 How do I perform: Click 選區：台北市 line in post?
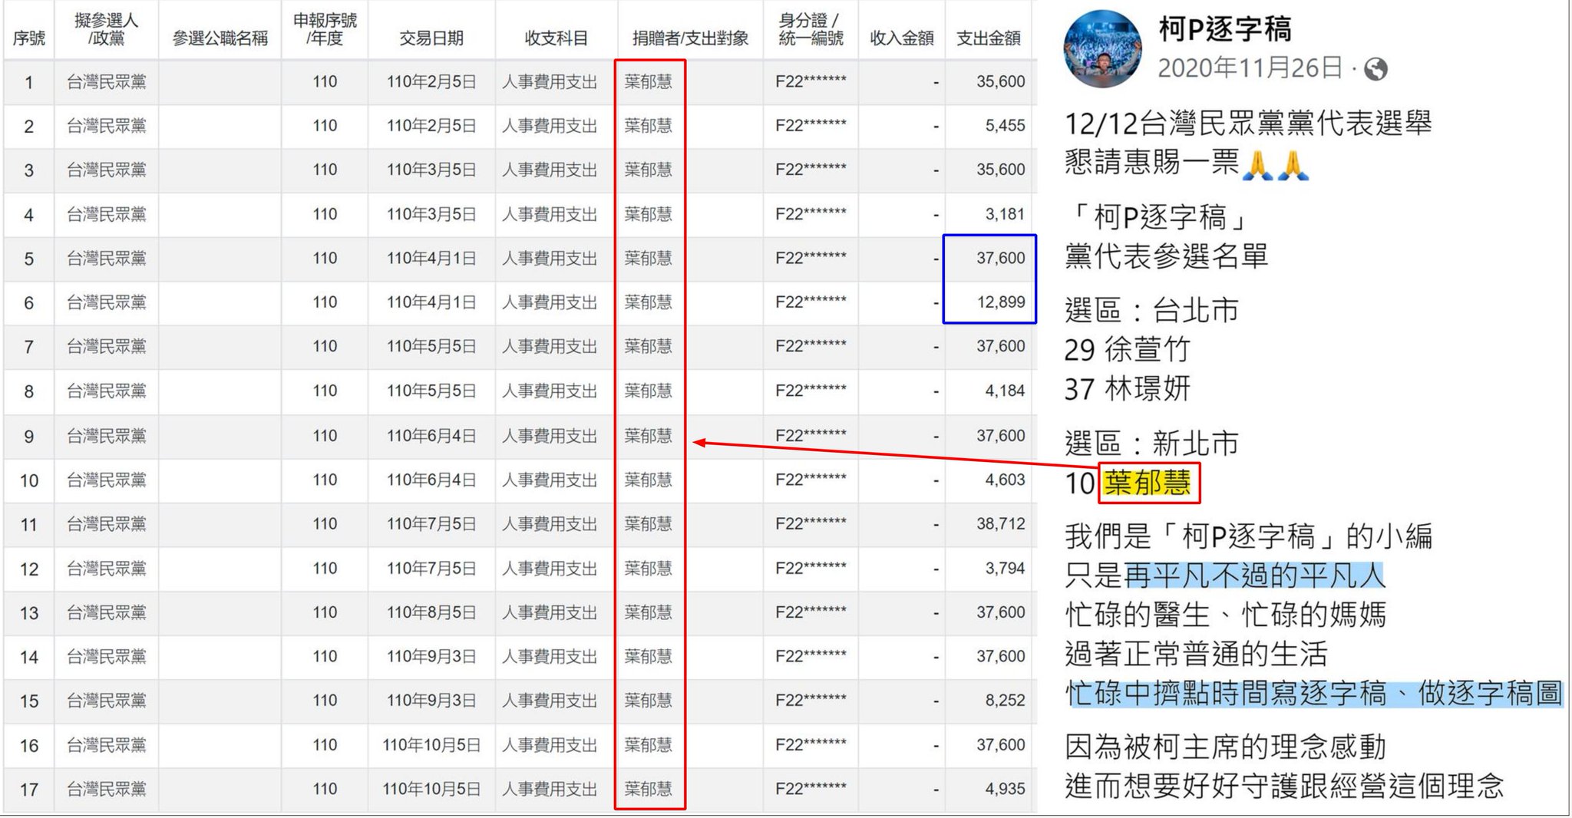[1151, 310]
